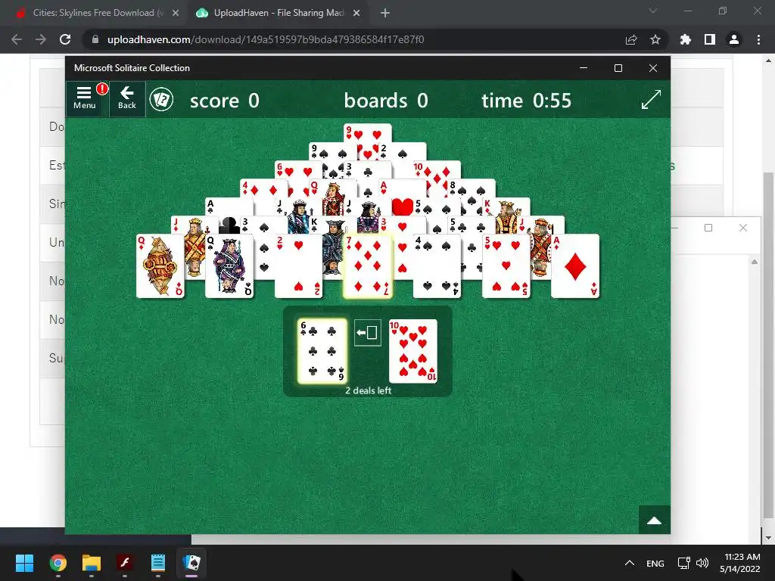Select the 2 of hearts bottom-row card

[298, 266]
